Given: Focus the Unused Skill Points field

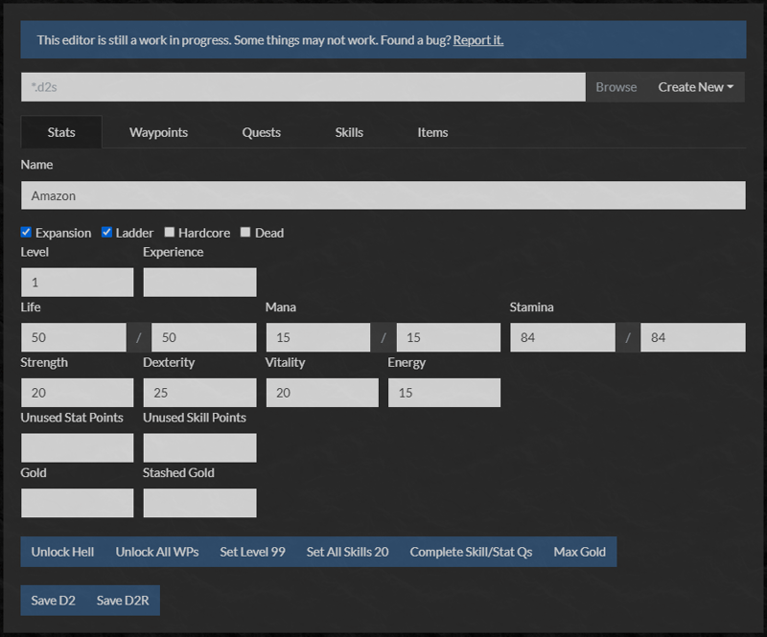Looking at the screenshot, I should pyautogui.click(x=199, y=447).
